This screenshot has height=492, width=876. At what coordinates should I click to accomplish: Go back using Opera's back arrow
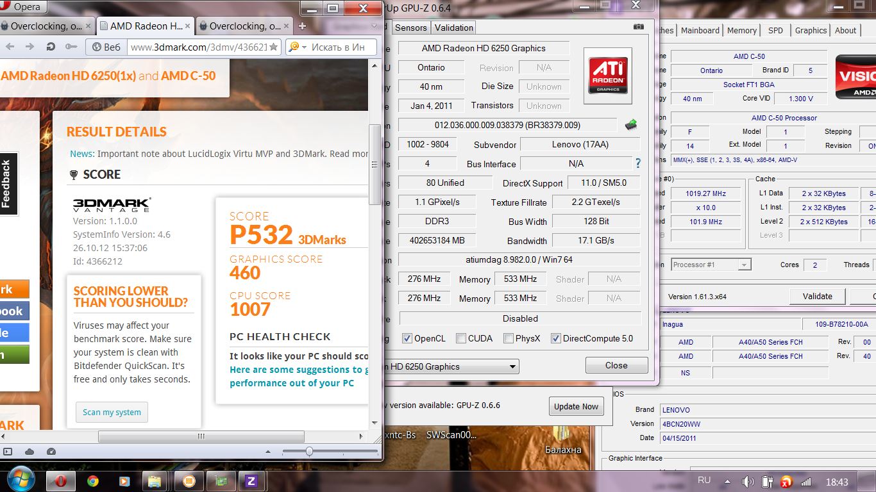(10, 47)
